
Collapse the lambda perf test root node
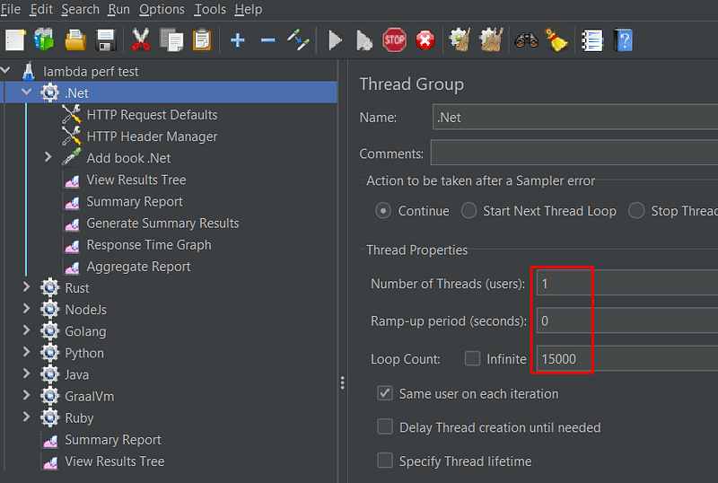point(5,71)
